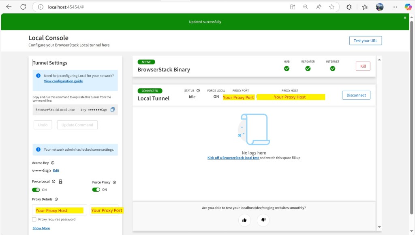This screenshot has height=235, width=415.
Task: Copy the BrowserStackLocal command to clipboard
Action: coord(113,110)
